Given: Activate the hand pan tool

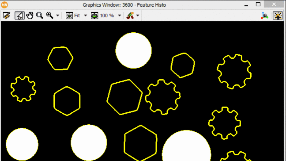Looking at the screenshot, I should pos(30,15).
